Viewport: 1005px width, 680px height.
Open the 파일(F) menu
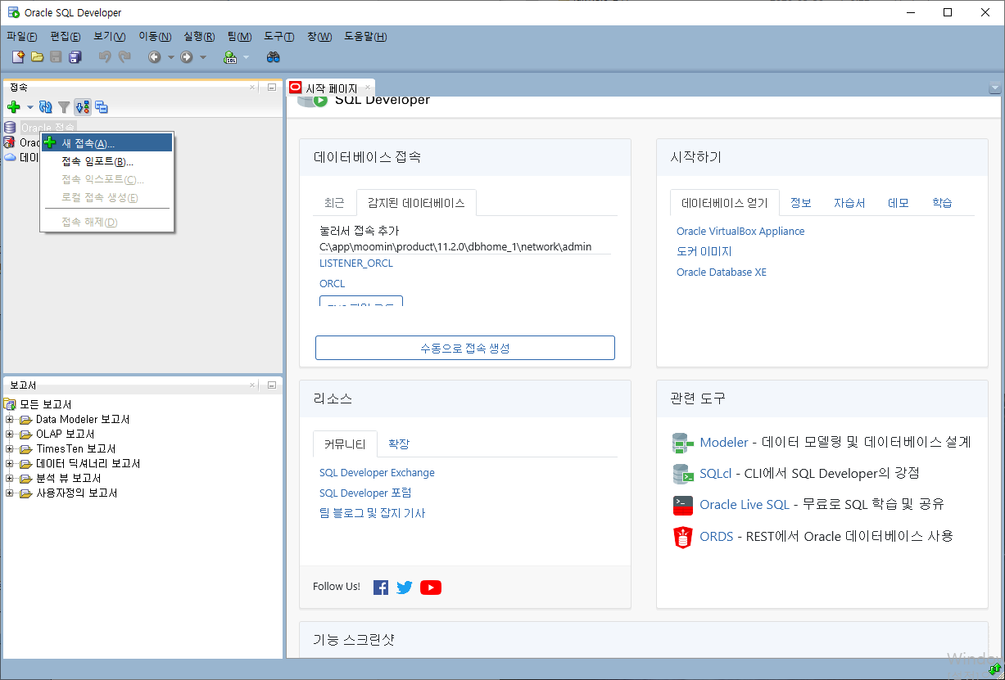(x=22, y=37)
